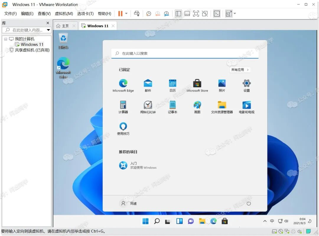
Task: Open the 选项卡(T) menu
Action: pyautogui.click(x=85, y=14)
